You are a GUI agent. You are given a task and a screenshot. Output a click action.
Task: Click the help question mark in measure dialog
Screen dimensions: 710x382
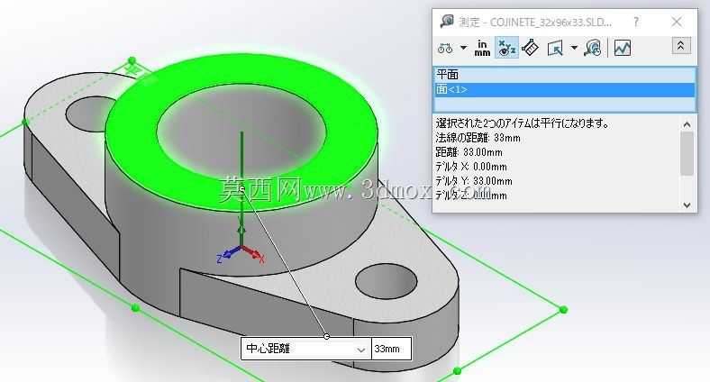click(x=636, y=22)
